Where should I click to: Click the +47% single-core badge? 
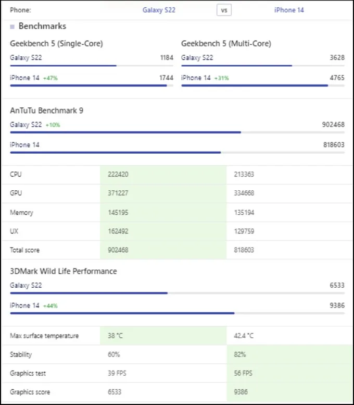coord(50,78)
